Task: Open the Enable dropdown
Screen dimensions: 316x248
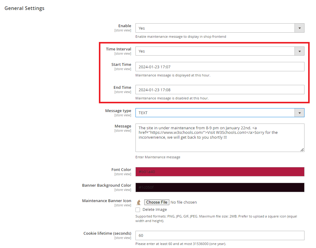Action: point(220,28)
